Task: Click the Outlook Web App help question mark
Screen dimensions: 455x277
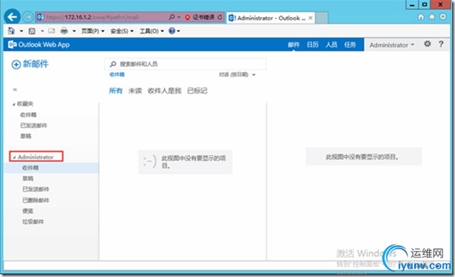Action: pos(441,44)
